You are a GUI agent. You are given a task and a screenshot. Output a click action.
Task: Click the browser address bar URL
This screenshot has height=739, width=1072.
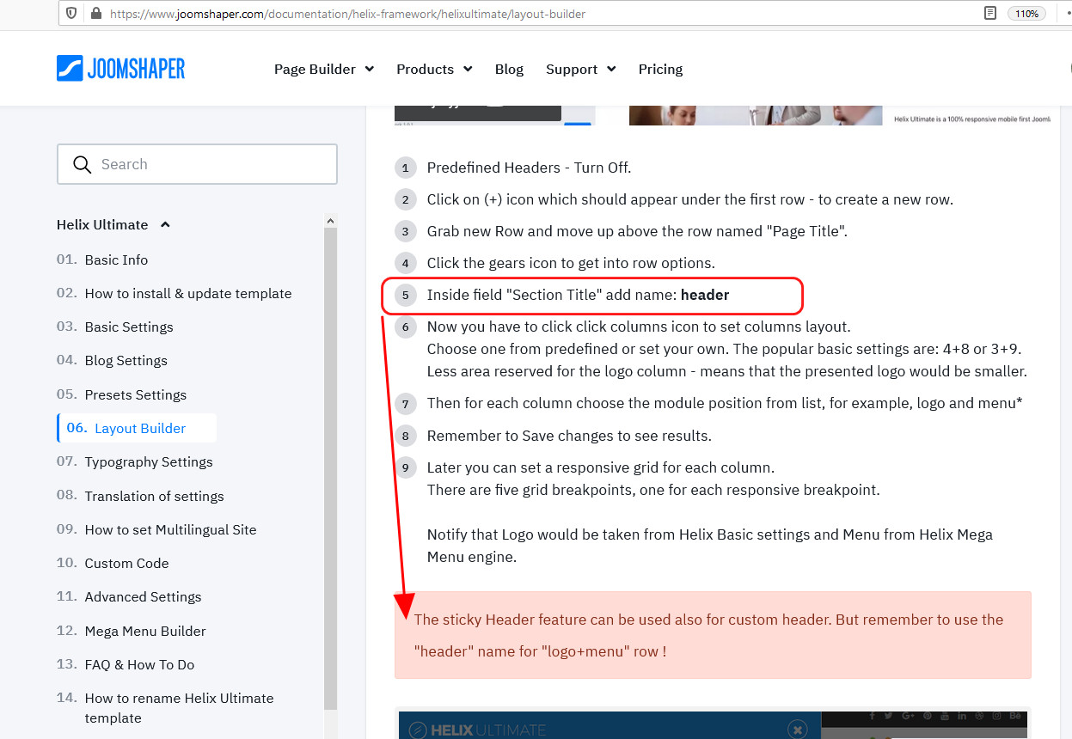[348, 14]
